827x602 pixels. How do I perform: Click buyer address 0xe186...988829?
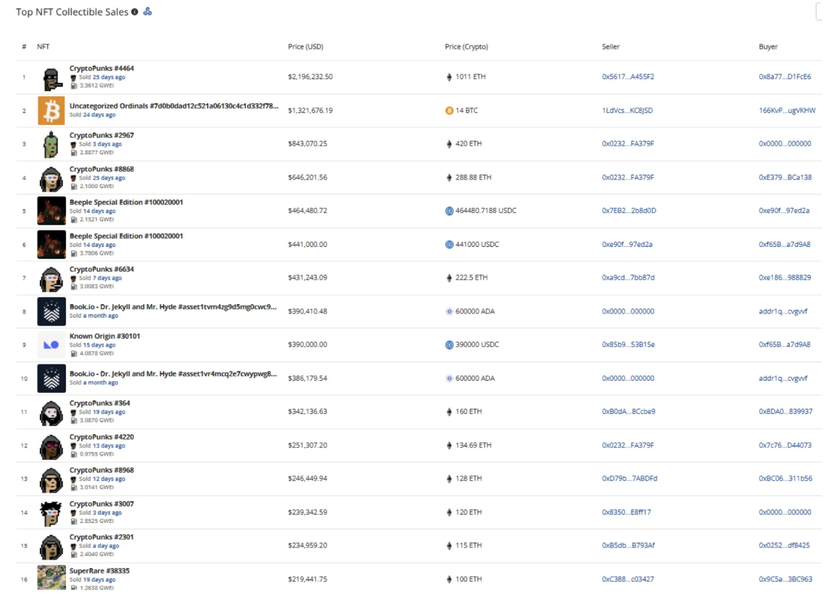pyautogui.click(x=785, y=278)
